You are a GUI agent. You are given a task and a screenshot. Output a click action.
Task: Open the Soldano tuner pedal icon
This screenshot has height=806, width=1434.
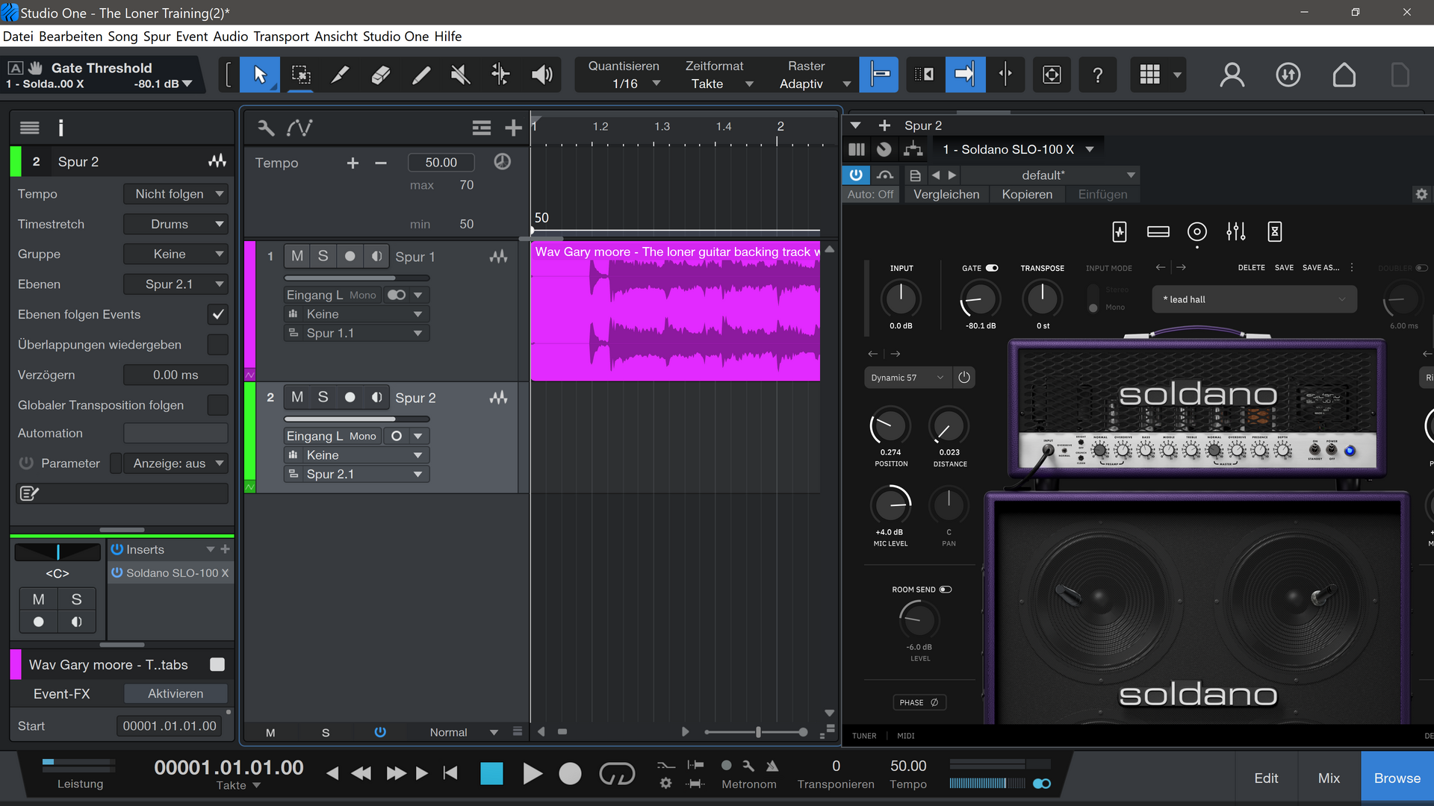tap(1119, 232)
